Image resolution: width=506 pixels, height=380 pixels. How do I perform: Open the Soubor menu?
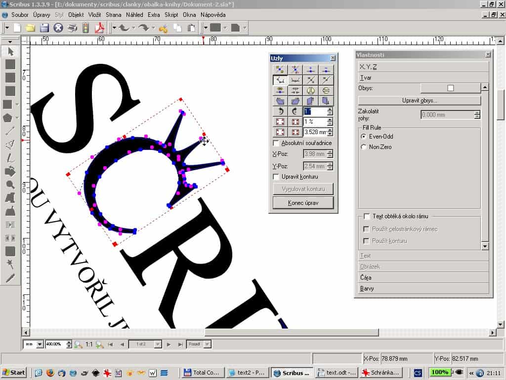pyautogui.click(x=20, y=15)
